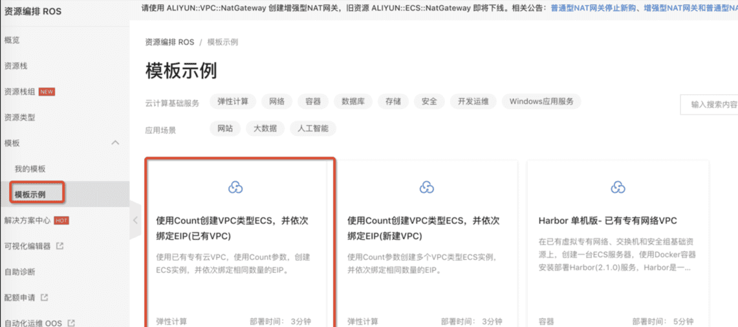738x327 pixels.
Task: Focus the 输入搜索内容 search field
Action: (710, 104)
